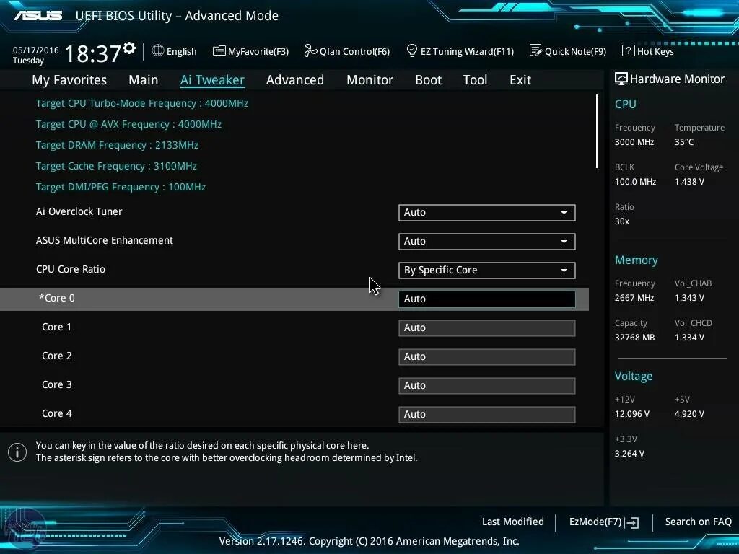Click the globe language icon

coord(158,50)
